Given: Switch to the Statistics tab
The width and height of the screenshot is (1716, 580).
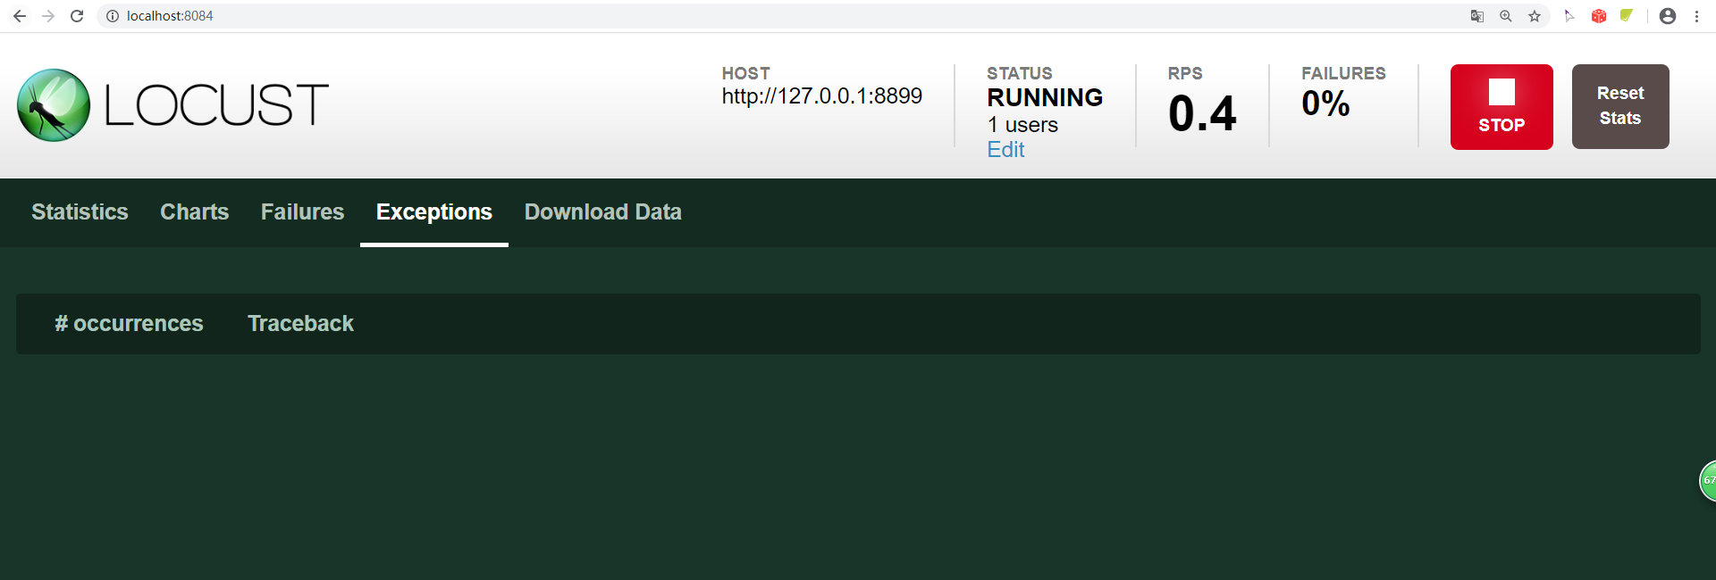Looking at the screenshot, I should pos(80,212).
